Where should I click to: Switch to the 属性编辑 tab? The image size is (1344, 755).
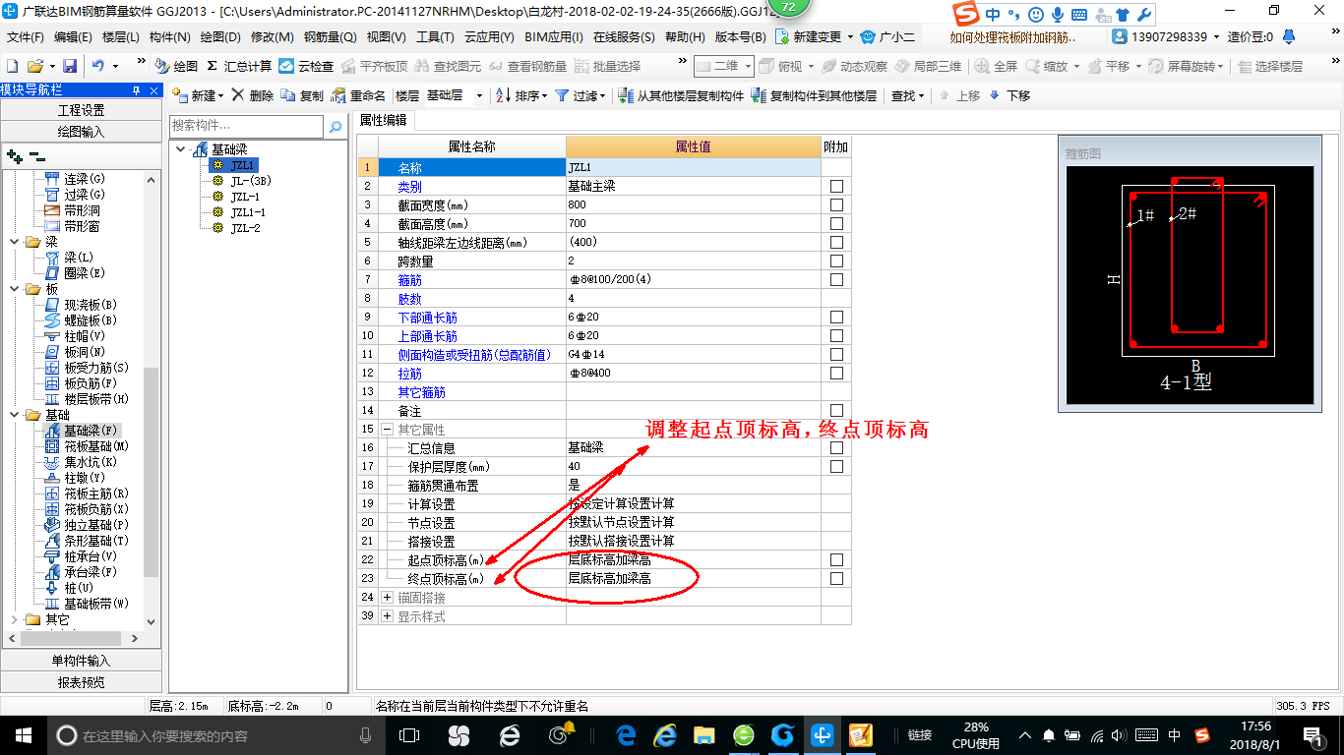pos(383,120)
